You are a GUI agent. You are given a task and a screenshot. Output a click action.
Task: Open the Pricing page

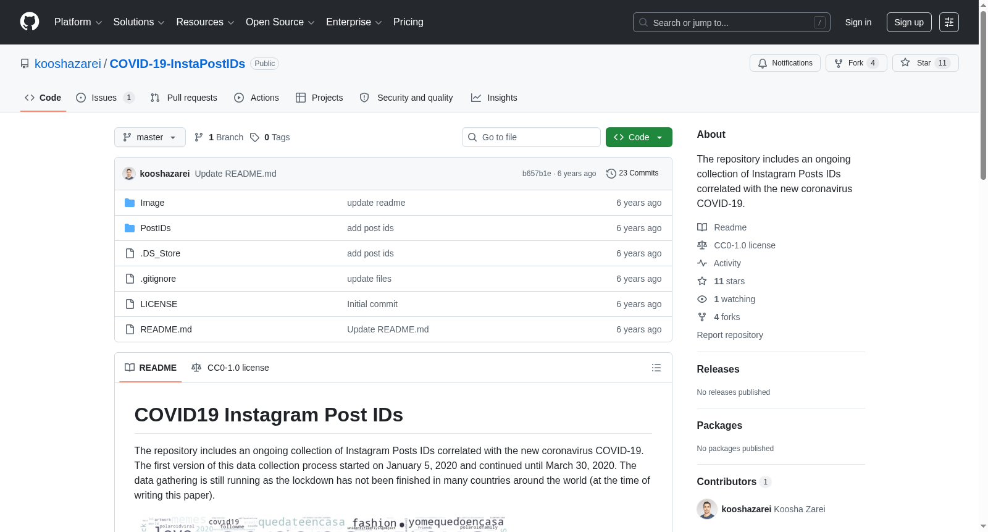tap(408, 22)
